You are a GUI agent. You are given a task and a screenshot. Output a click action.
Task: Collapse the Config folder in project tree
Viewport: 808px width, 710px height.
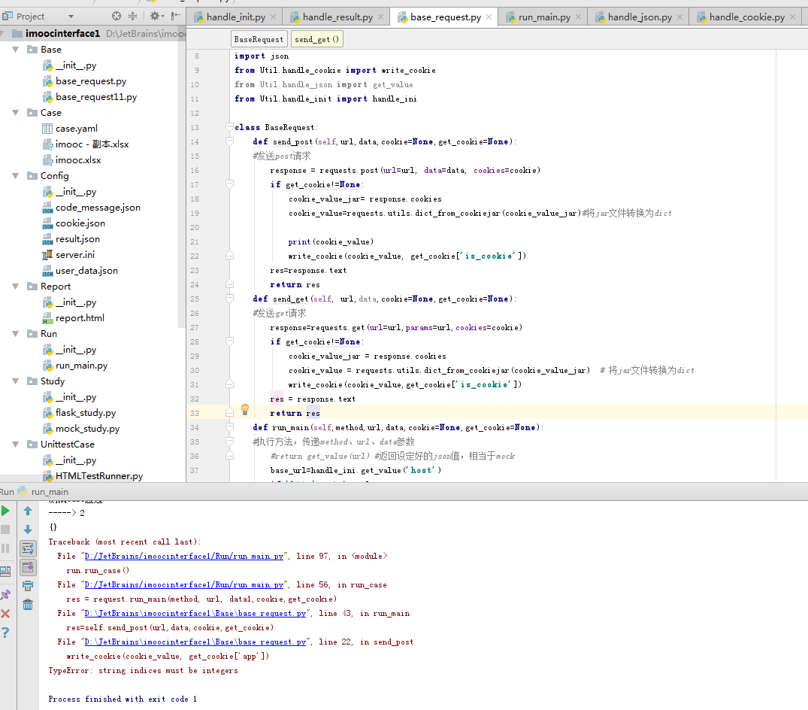click(16, 176)
